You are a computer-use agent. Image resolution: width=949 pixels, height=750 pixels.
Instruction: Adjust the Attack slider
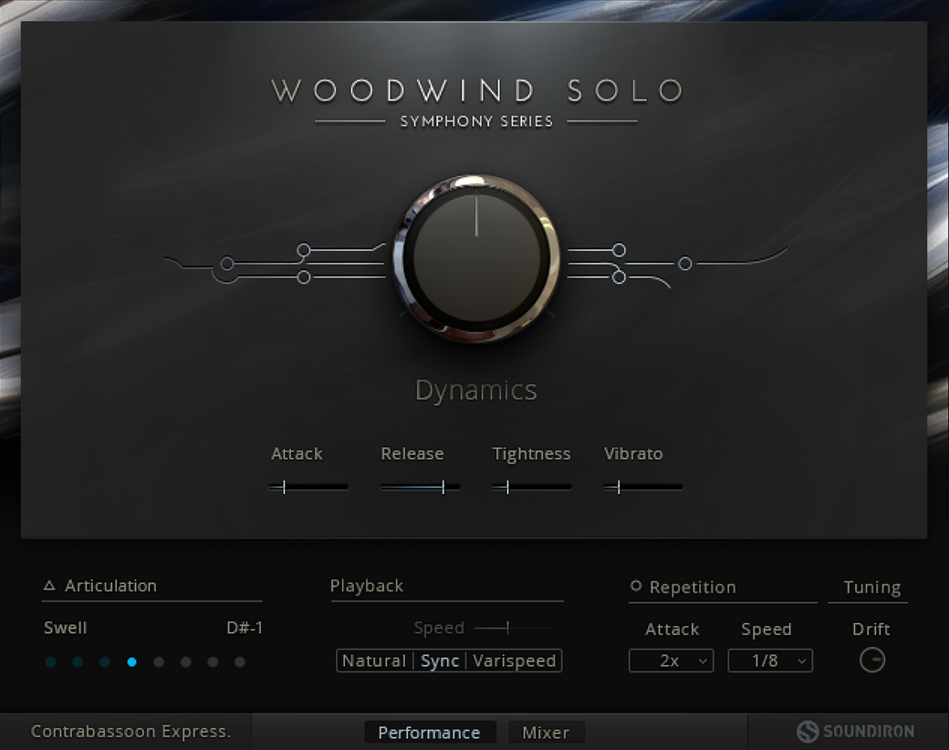308,486
